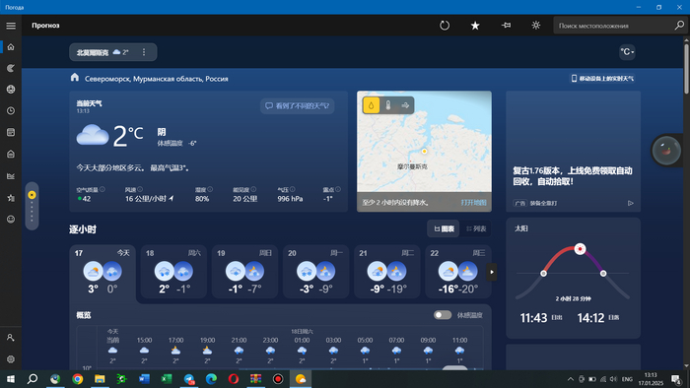Show info for 空气质量 air quality

(x=103, y=189)
